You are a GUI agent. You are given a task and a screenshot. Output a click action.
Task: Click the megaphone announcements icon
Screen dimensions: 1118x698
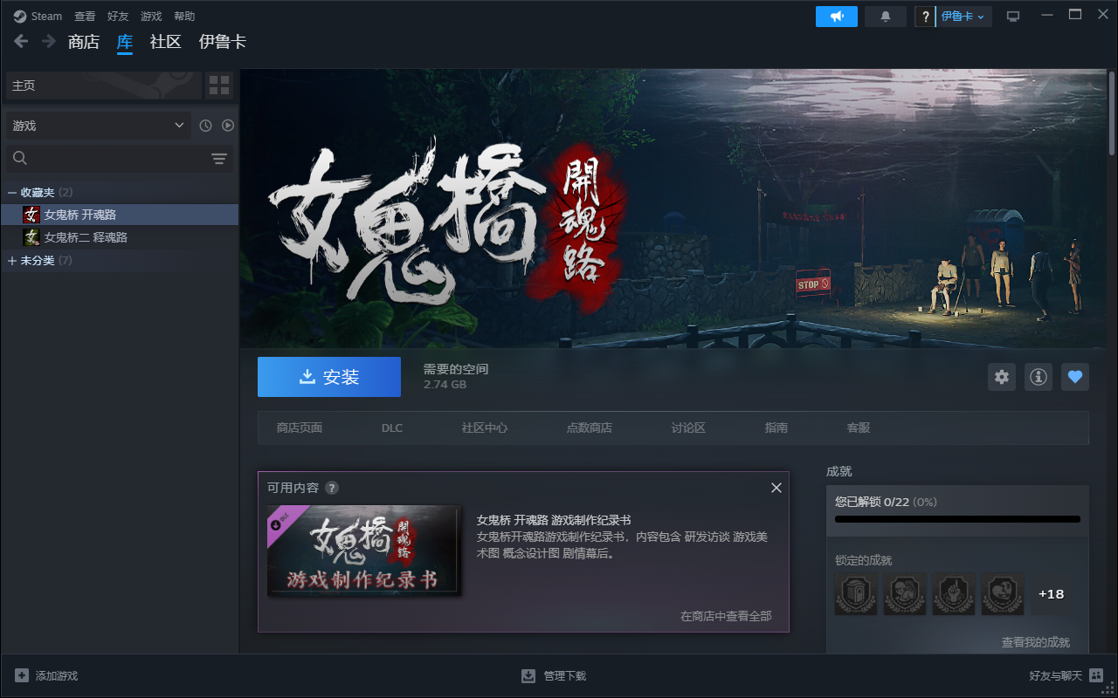837,17
